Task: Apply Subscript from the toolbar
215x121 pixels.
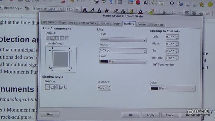Action: 123,11
